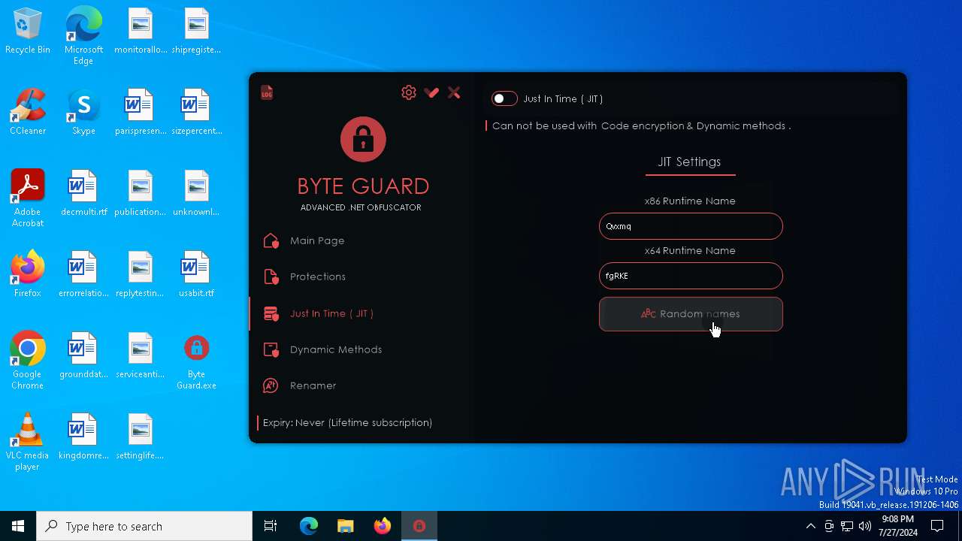Click the Main Page home icon
Viewport: 962px width, 541px height.
click(x=271, y=240)
